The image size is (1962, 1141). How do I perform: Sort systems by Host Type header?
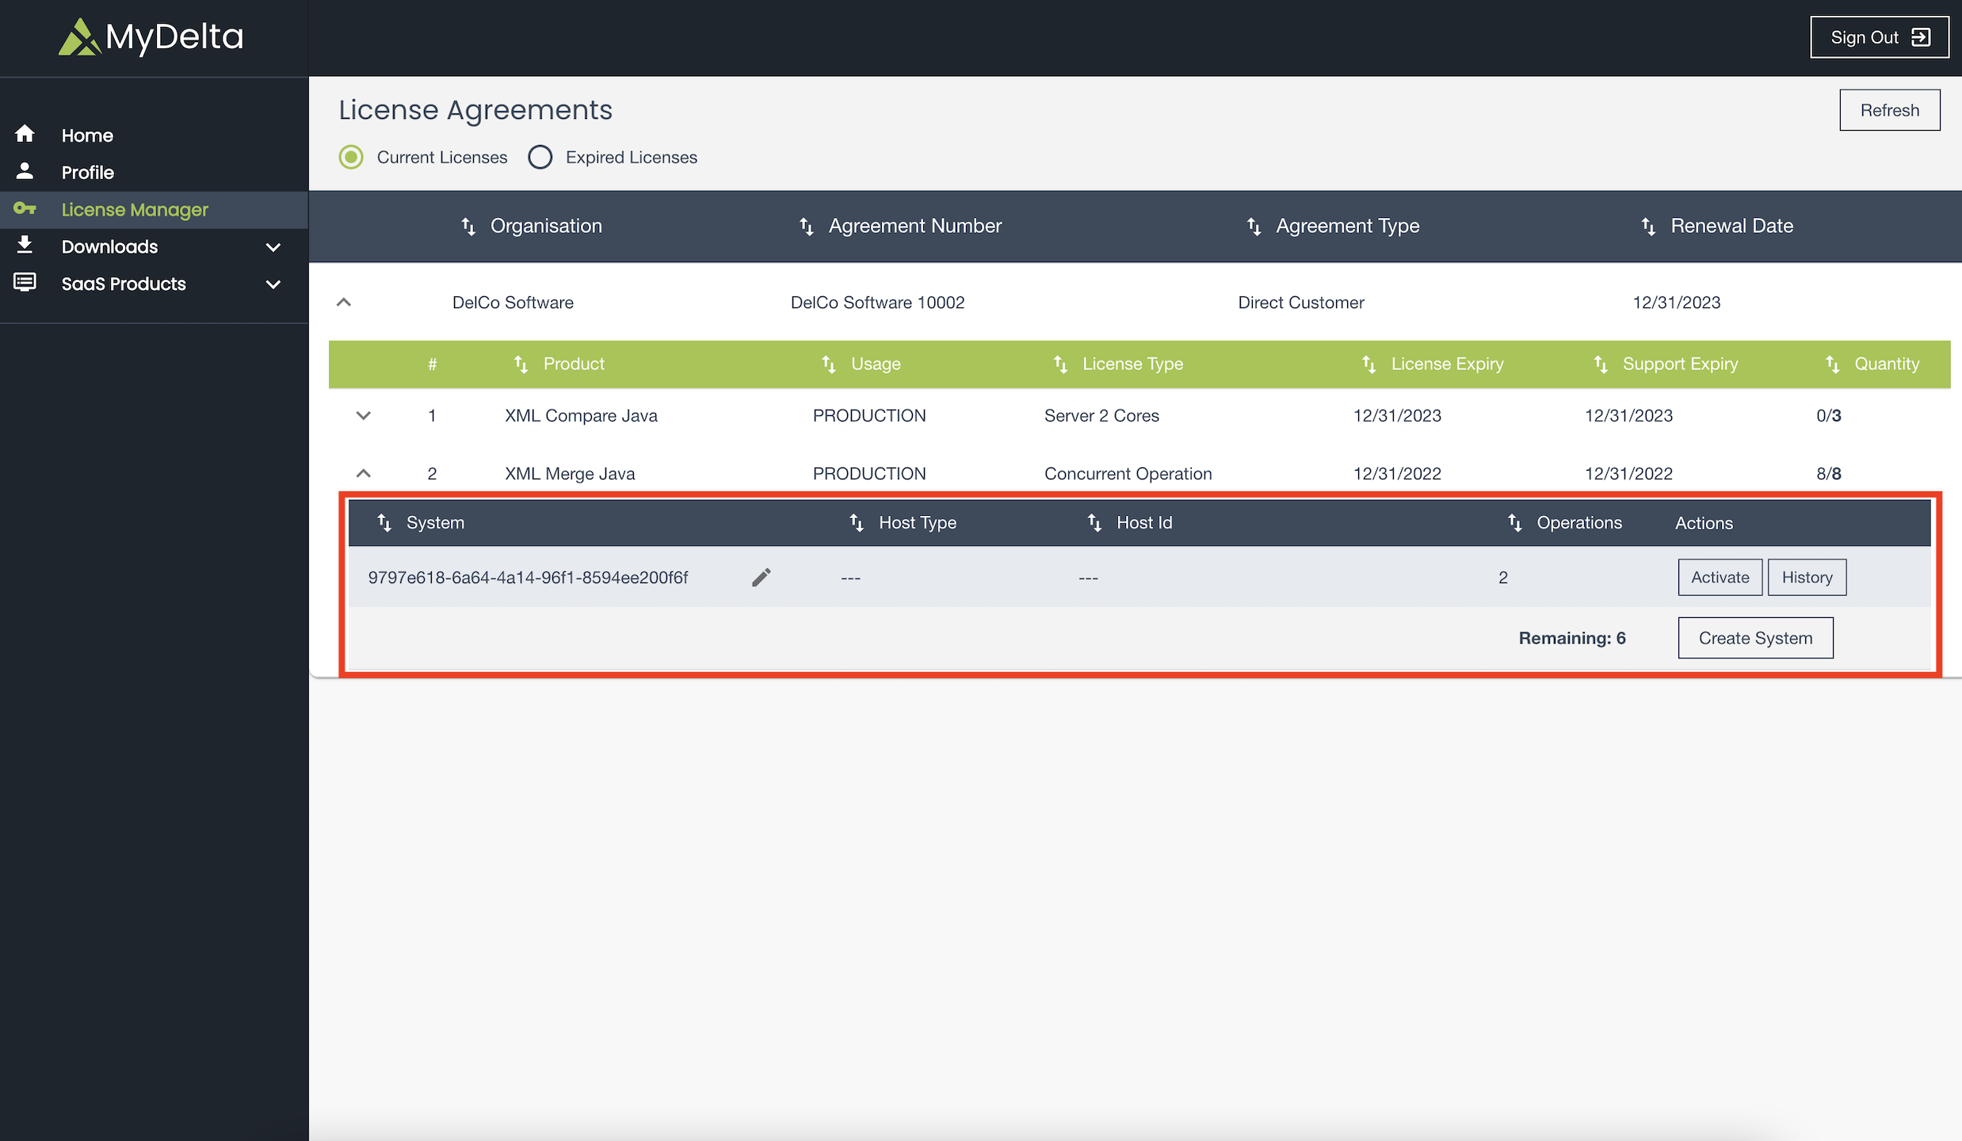tap(917, 523)
